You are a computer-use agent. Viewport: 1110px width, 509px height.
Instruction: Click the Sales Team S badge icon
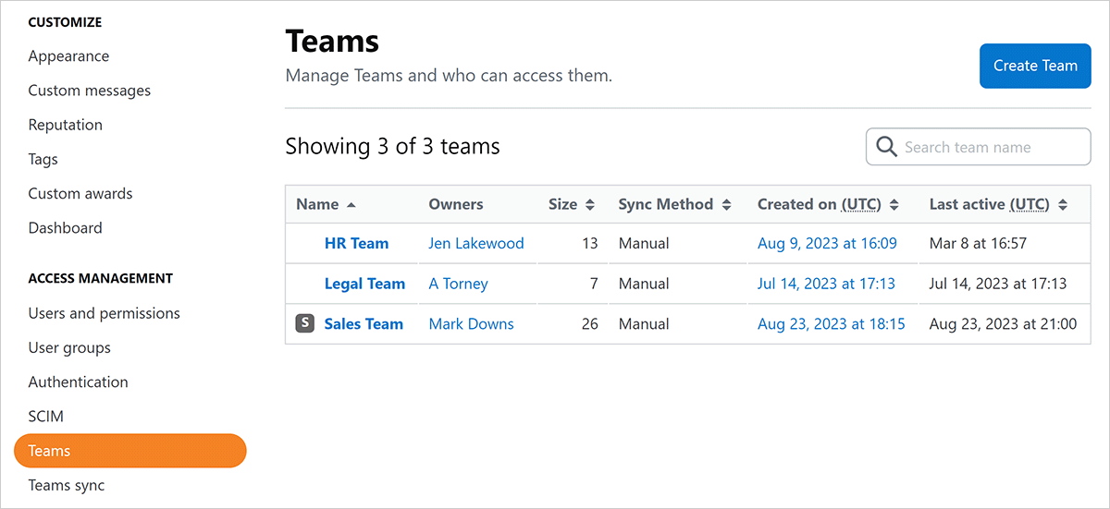click(x=304, y=323)
